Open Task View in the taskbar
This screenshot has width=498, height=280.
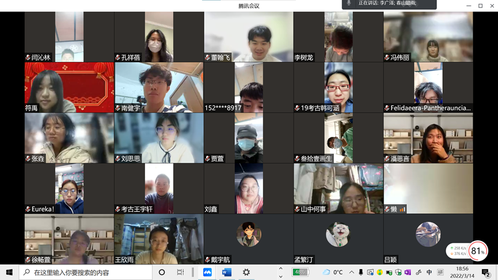click(x=181, y=272)
